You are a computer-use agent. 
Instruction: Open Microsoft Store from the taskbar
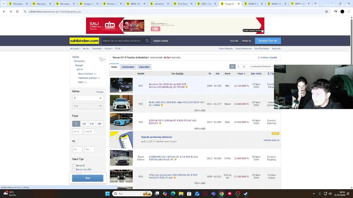click(x=189, y=194)
